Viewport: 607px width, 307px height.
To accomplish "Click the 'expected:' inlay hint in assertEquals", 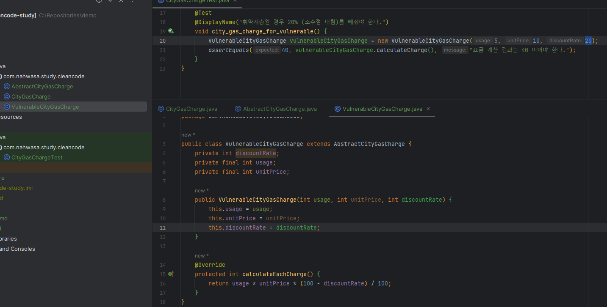I will pos(267,50).
